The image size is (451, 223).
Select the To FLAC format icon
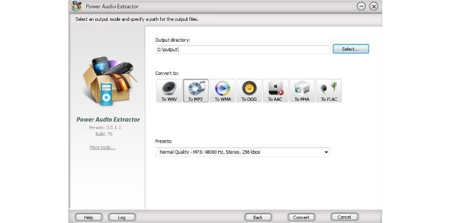(x=329, y=91)
